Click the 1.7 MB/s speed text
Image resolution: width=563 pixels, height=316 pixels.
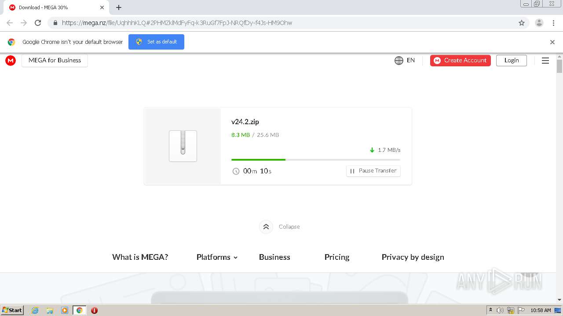pyautogui.click(x=389, y=150)
